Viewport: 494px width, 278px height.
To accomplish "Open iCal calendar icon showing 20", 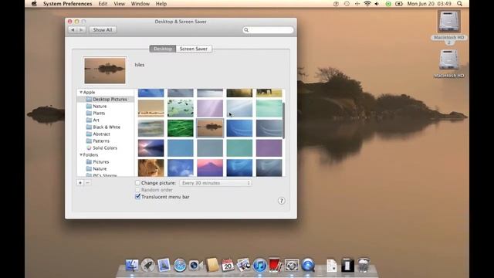I will click(x=228, y=265).
